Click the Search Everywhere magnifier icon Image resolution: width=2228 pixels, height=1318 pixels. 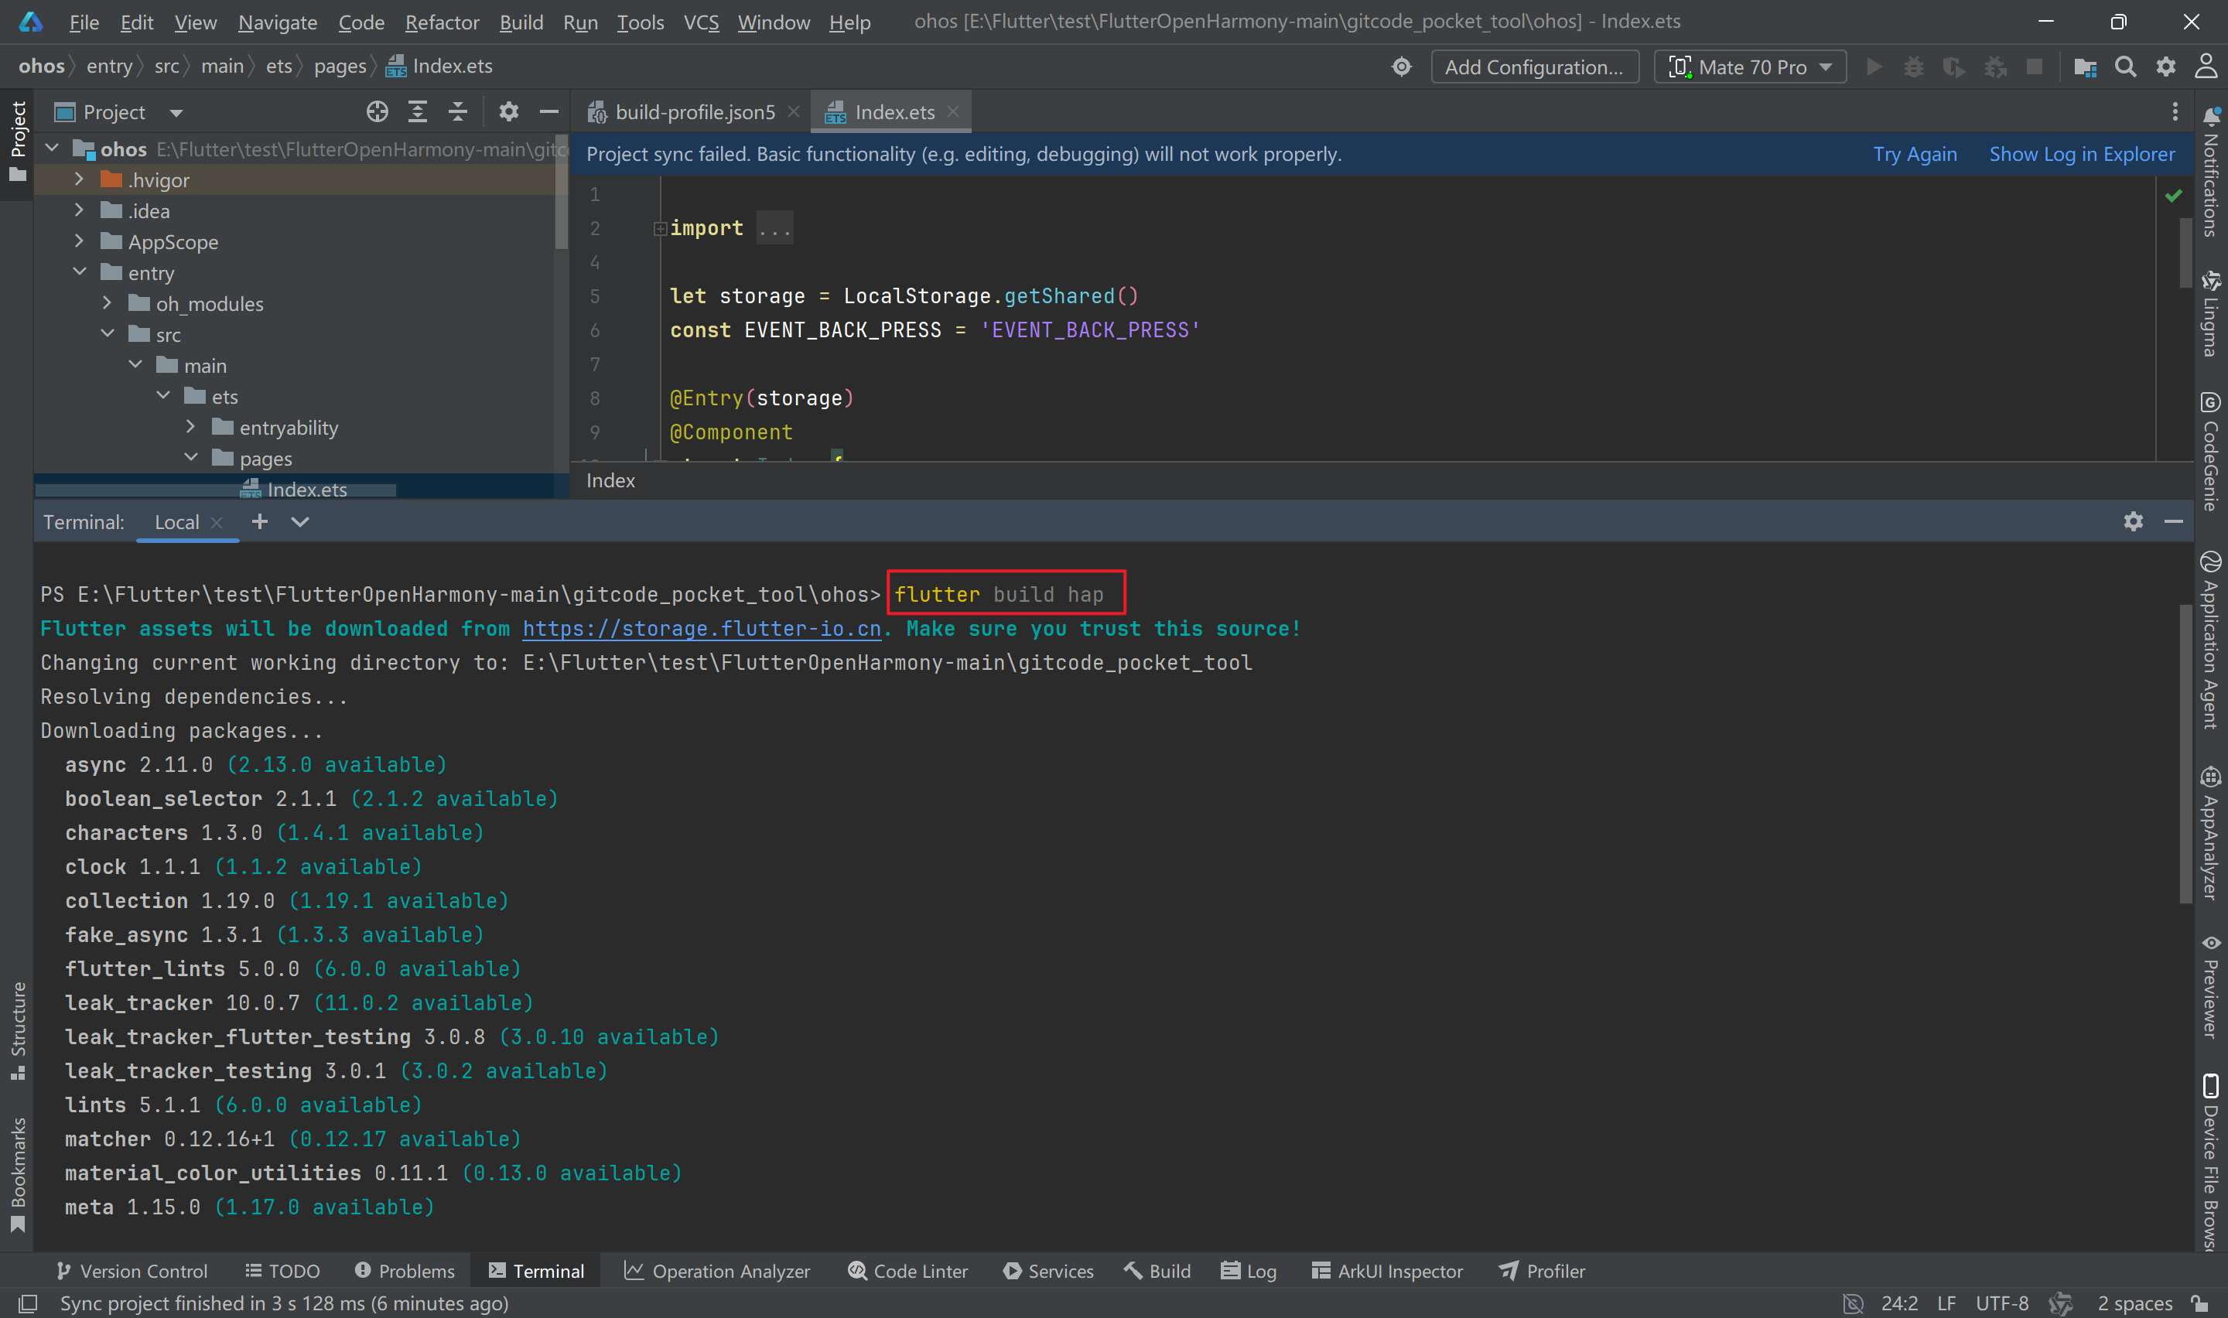click(2125, 67)
